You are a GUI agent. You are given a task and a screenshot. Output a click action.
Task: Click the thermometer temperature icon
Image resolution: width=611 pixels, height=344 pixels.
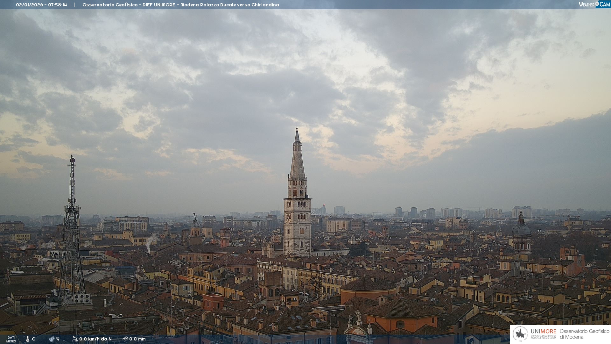click(27, 339)
